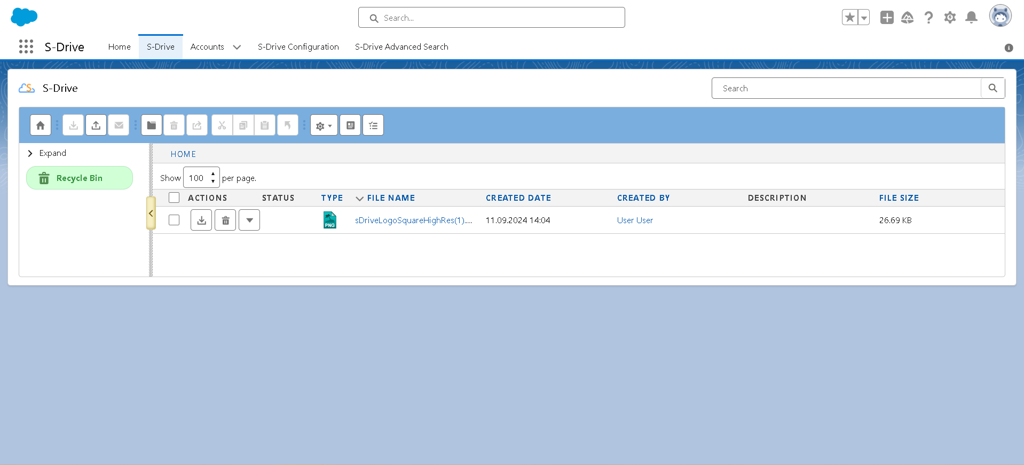1024x465 pixels.
Task: Open the toolbar gear settings dropdown
Action: point(324,125)
